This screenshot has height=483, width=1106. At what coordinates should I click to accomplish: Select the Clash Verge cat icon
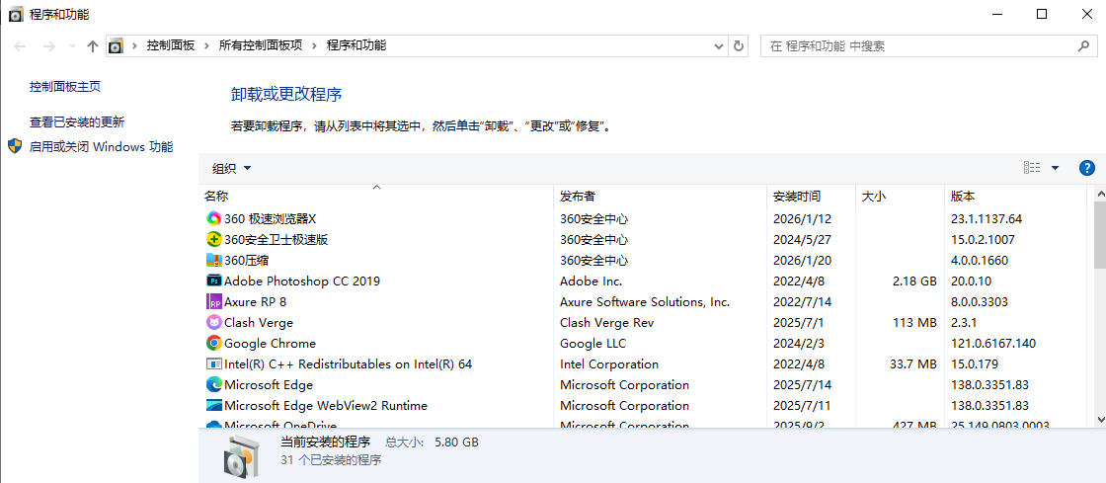(x=213, y=322)
